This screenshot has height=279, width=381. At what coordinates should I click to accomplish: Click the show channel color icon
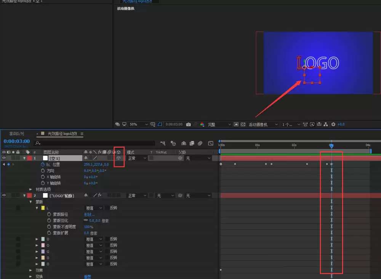click(202, 124)
